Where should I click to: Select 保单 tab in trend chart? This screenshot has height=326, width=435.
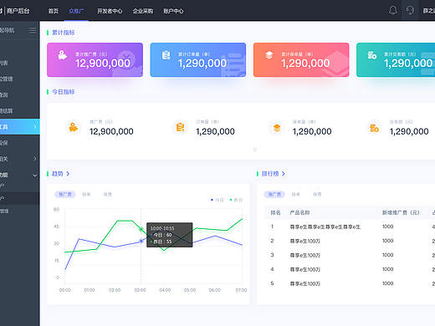pos(86,194)
